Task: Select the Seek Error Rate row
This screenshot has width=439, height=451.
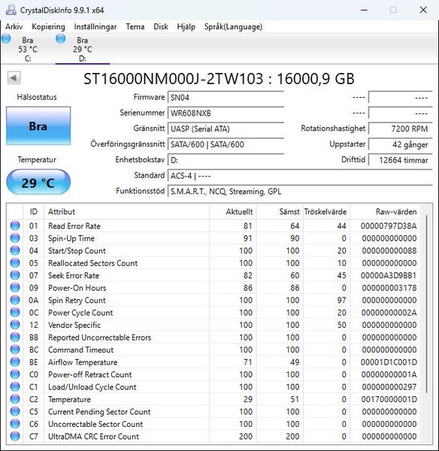Action: [213, 275]
